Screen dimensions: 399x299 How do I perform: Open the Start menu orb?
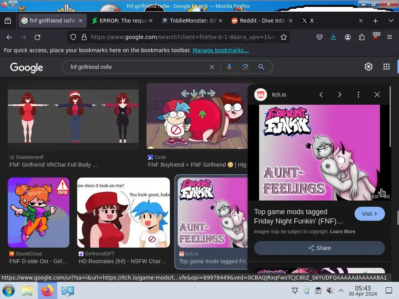[9, 290]
